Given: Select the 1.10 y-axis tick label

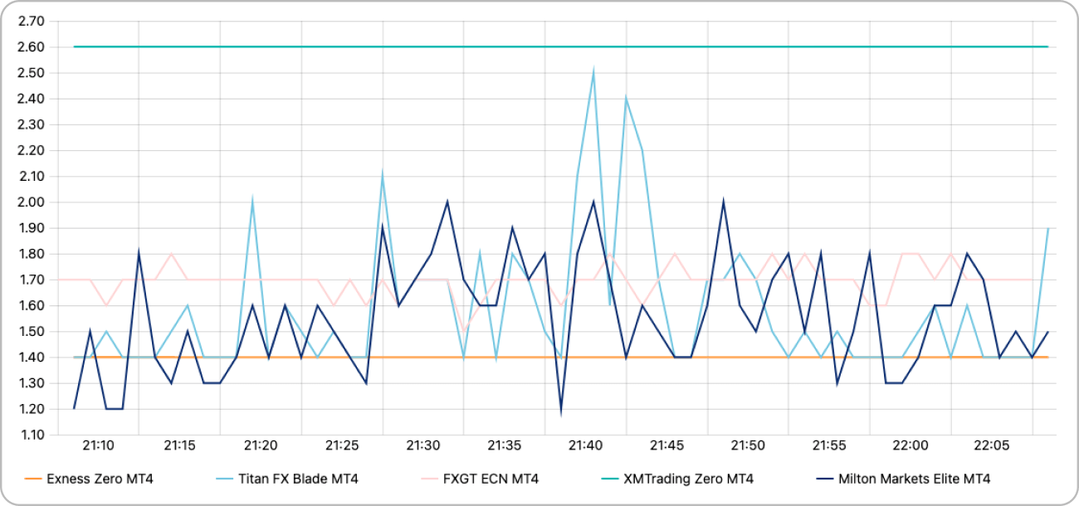Looking at the screenshot, I should [x=32, y=435].
